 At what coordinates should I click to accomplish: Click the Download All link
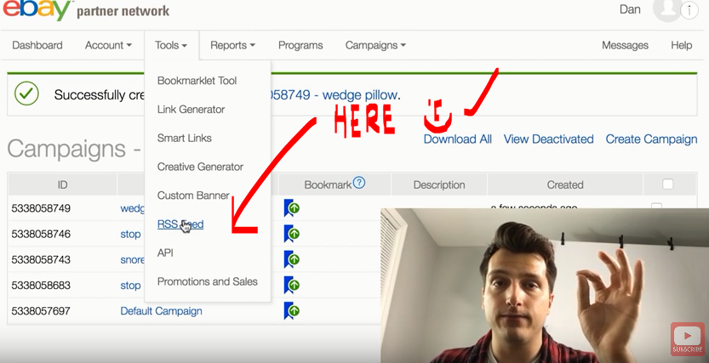coord(458,139)
